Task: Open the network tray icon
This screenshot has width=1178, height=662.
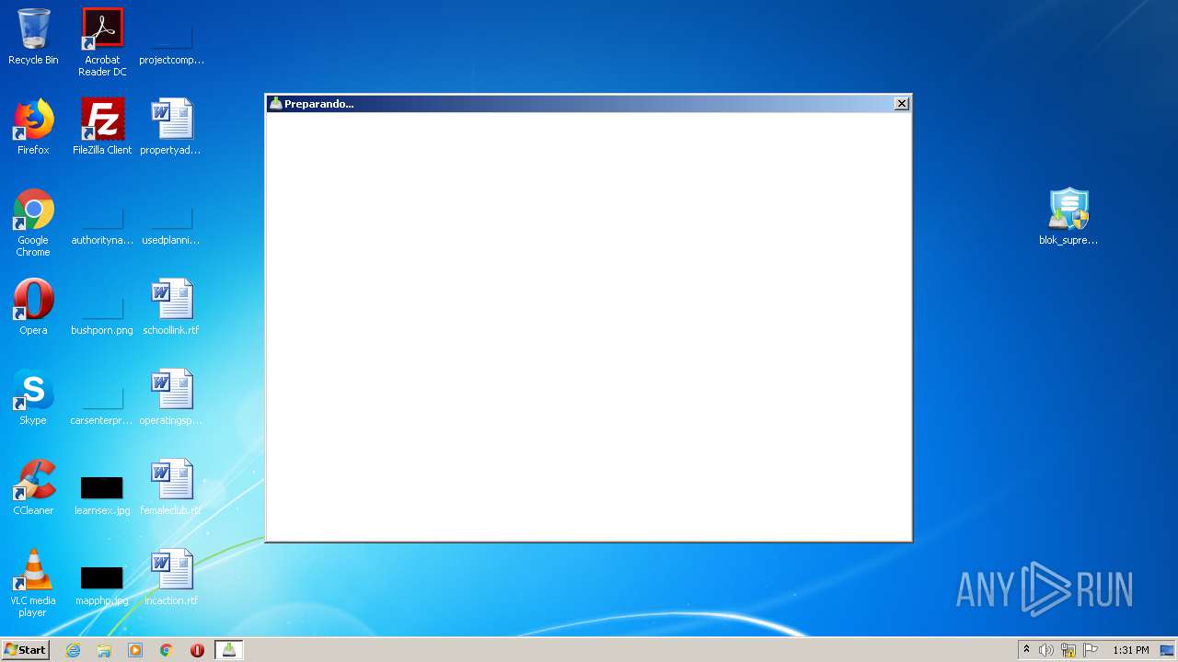Action: [1068, 650]
